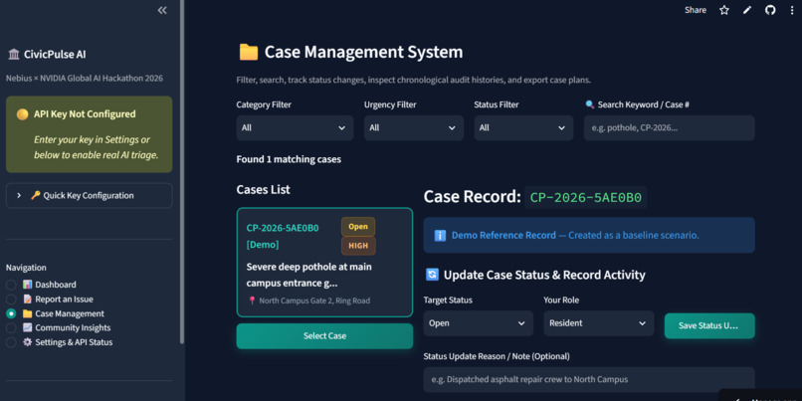Click the Community Insights graph icon

27,327
